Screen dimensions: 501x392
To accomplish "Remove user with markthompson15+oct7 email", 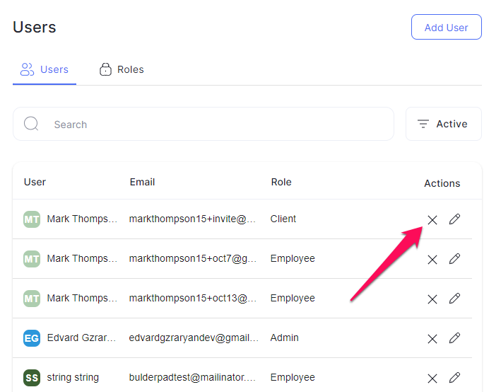I will click(x=432, y=260).
